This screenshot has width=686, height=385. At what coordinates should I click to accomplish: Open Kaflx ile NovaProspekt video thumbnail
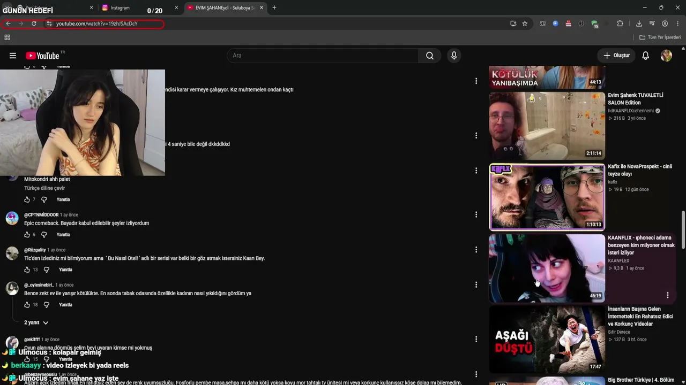coord(547,197)
